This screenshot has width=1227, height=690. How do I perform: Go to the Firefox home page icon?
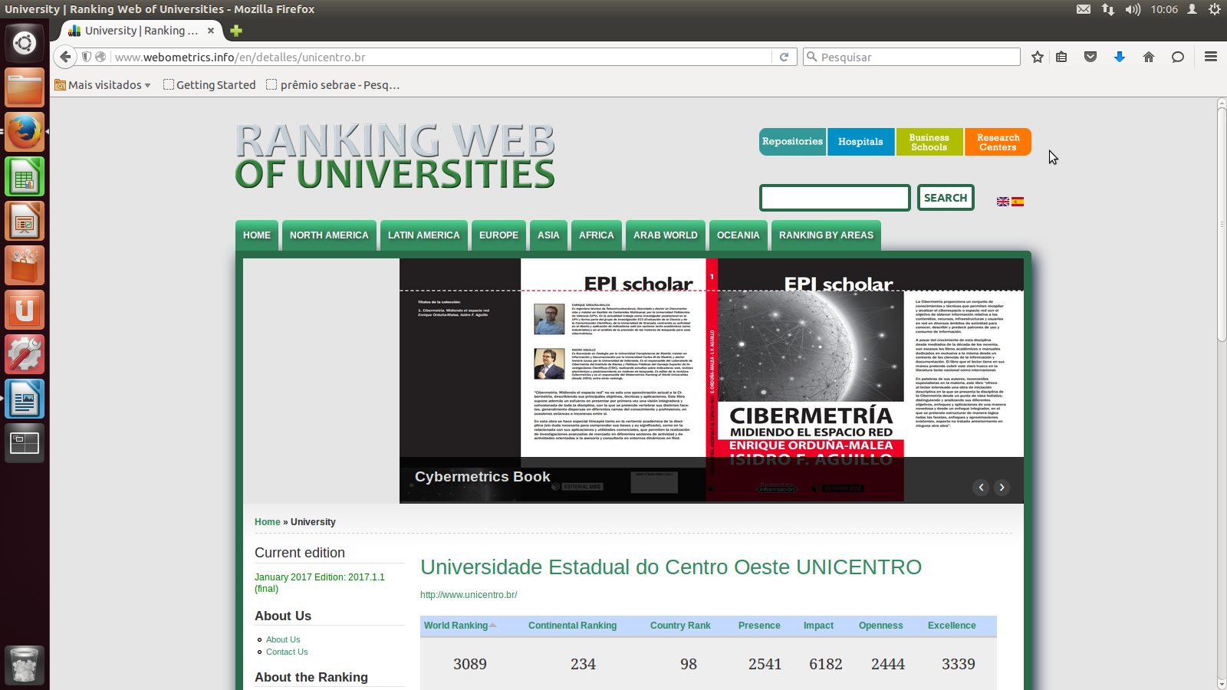point(1149,57)
